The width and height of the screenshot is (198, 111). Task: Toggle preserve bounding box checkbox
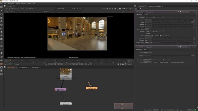point(170,62)
